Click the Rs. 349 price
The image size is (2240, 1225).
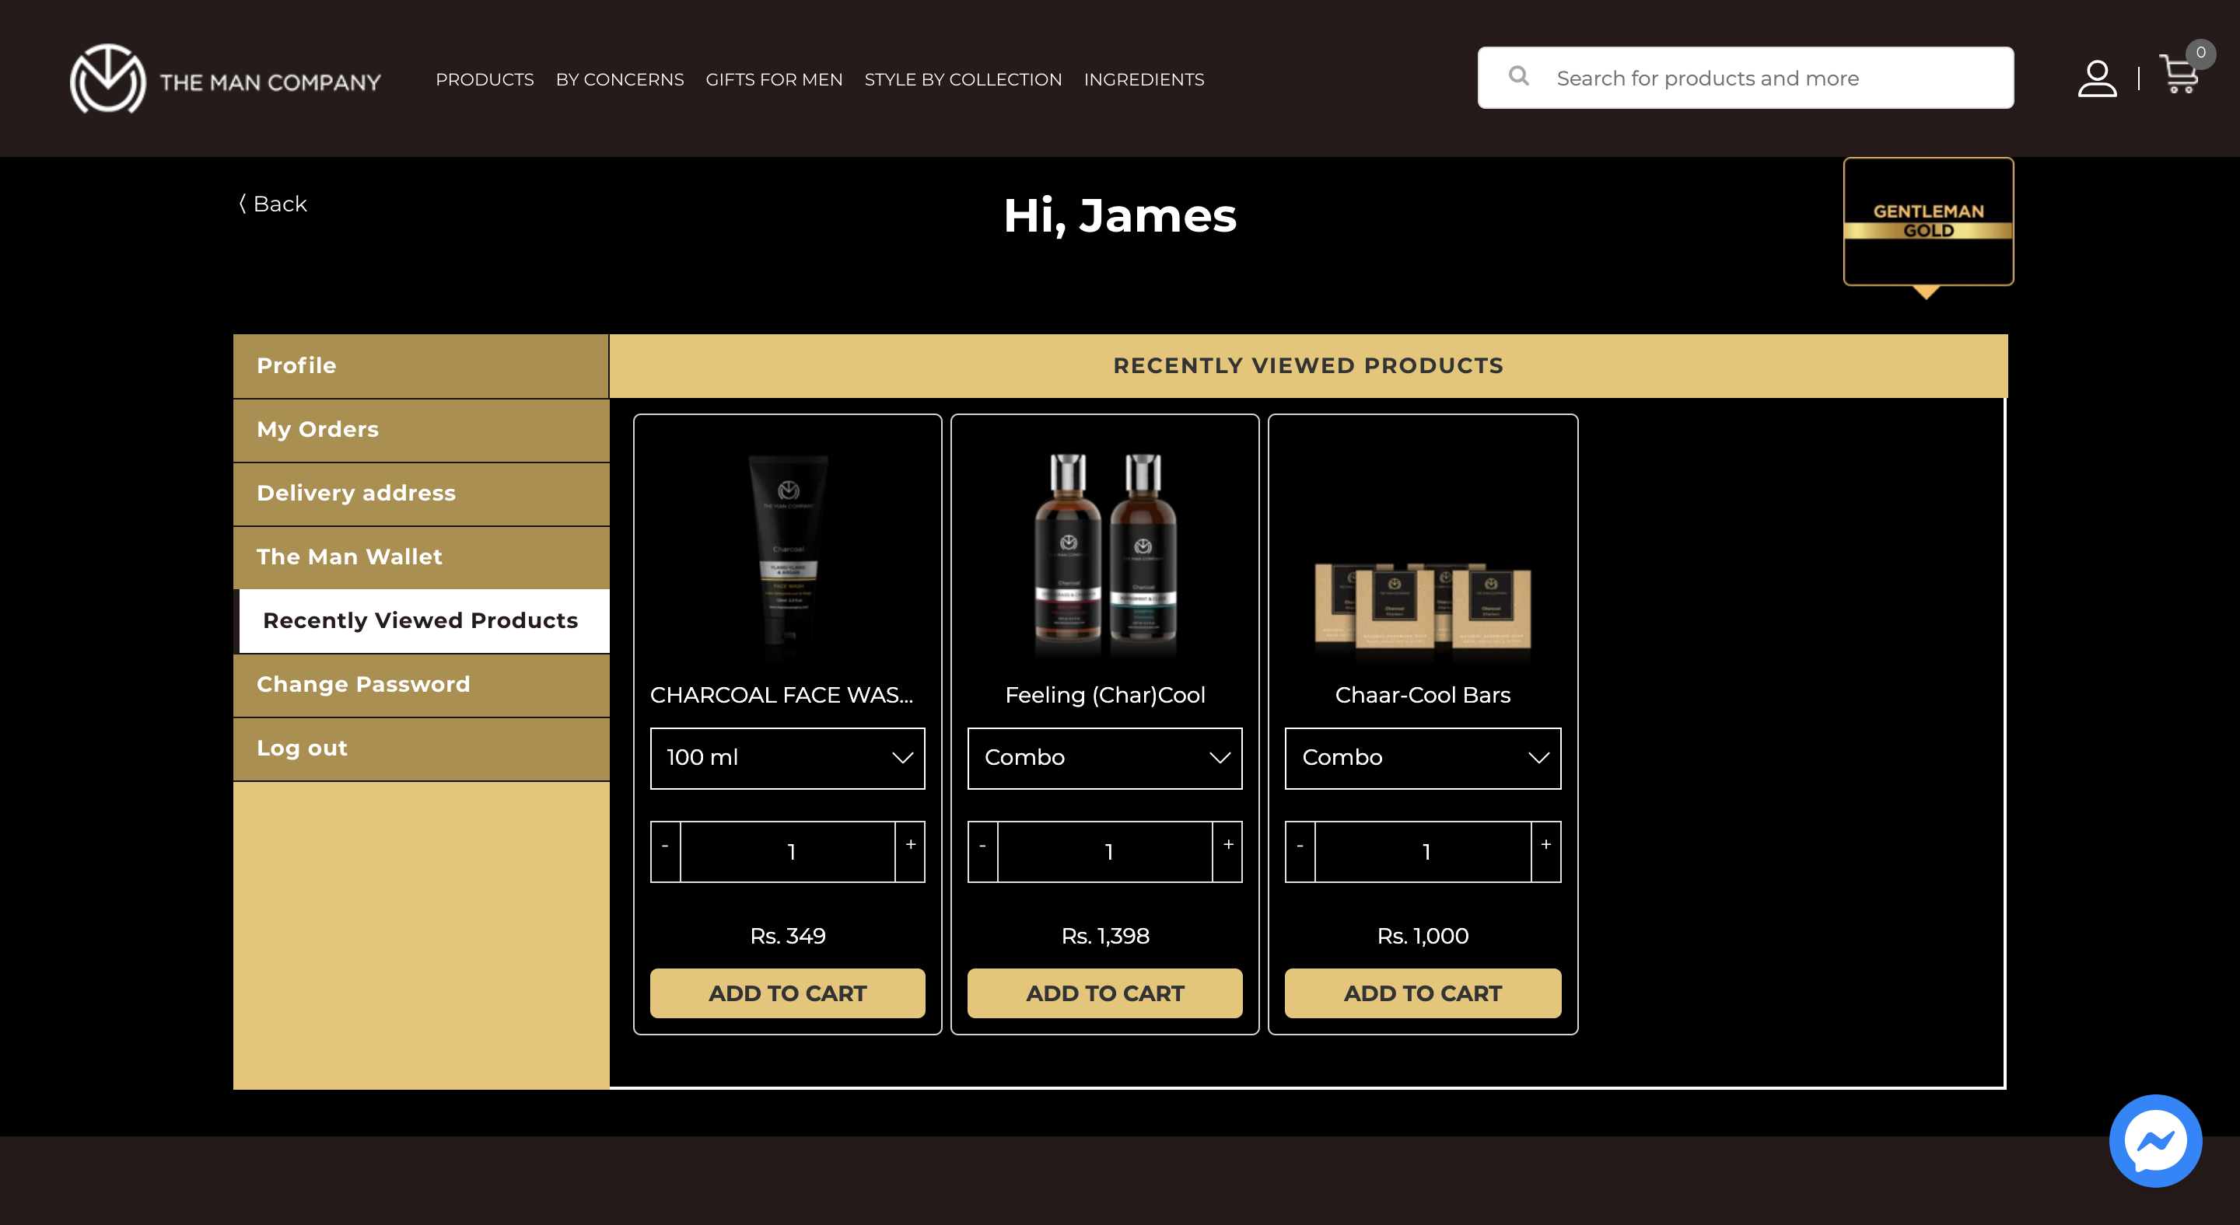click(788, 936)
